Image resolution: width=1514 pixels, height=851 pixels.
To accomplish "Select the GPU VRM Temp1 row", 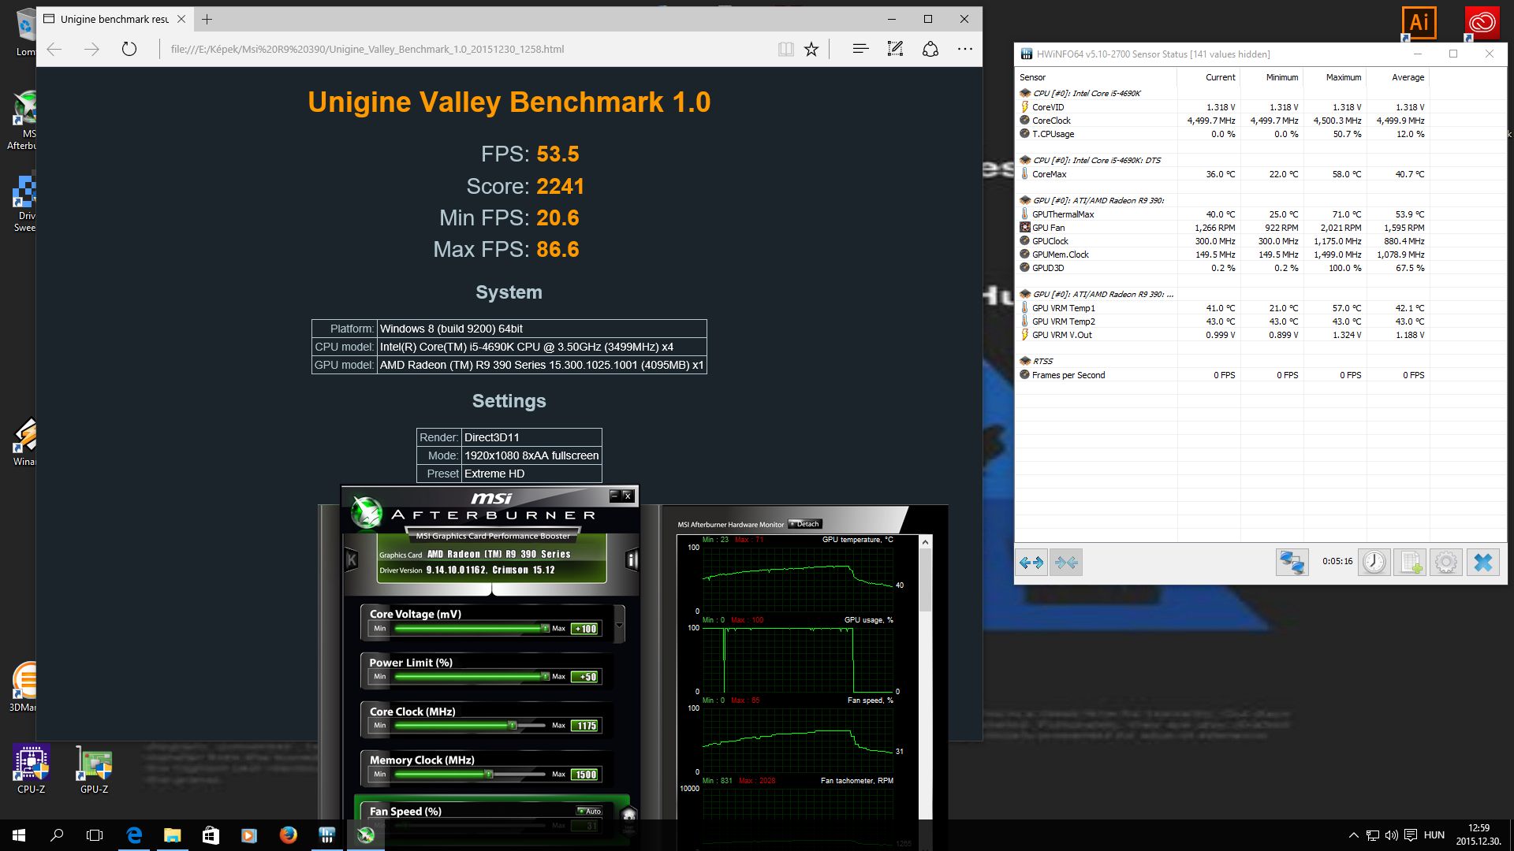I will click(1223, 308).
